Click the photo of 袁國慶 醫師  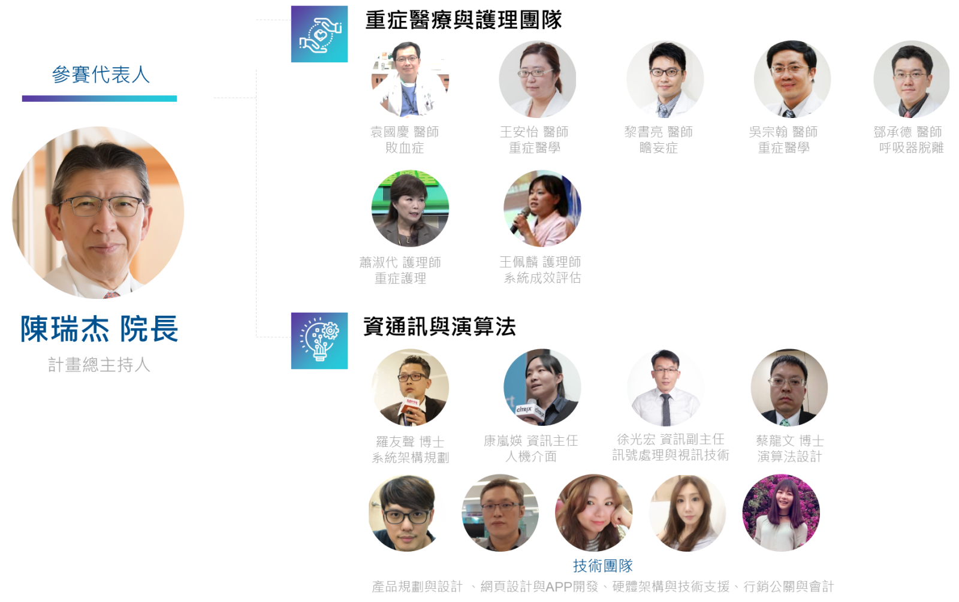click(x=410, y=79)
